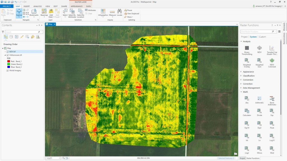Screen dimensions: 287x161
Task: Choose the Binary Thresholding function
Action: tap(247, 50)
